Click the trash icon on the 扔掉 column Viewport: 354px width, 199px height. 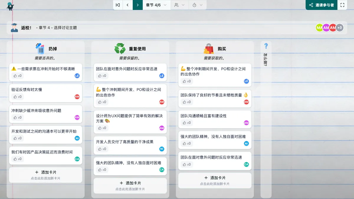point(40,49)
